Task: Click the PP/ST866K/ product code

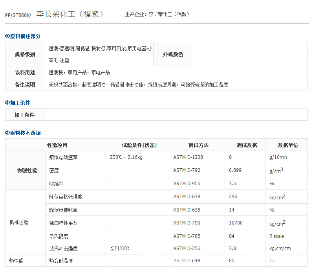Action: (18, 15)
